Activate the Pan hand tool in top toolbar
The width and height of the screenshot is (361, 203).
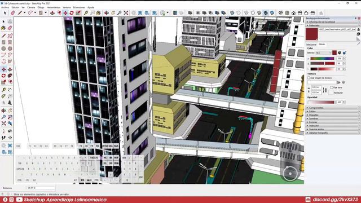coord(113,13)
